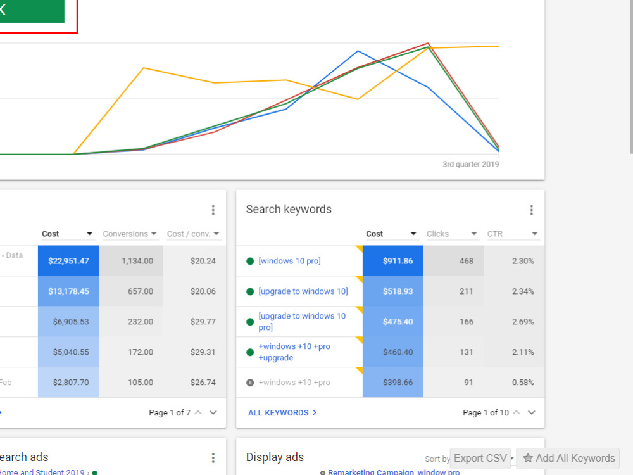Click Add All Keywords button

point(568,458)
